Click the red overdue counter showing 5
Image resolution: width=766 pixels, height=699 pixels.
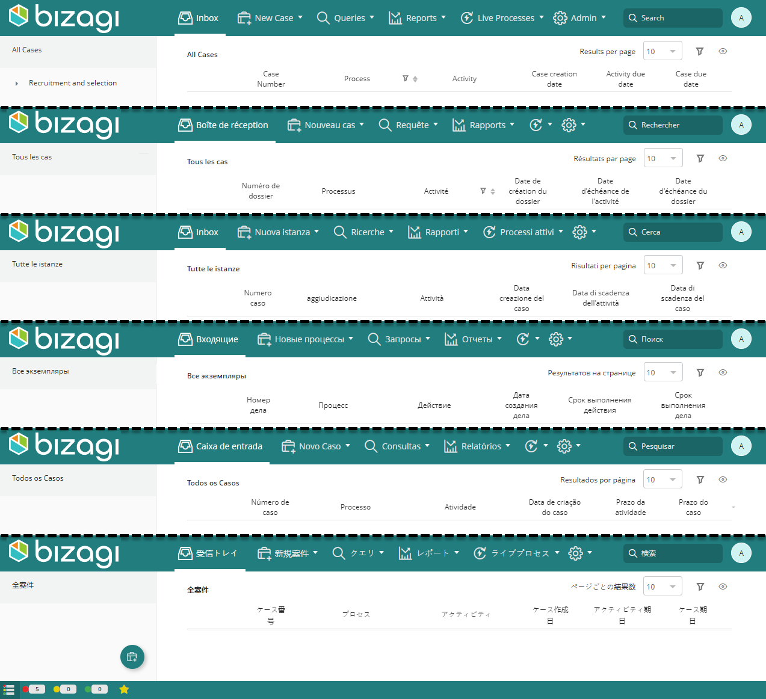(x=33, y=689)
